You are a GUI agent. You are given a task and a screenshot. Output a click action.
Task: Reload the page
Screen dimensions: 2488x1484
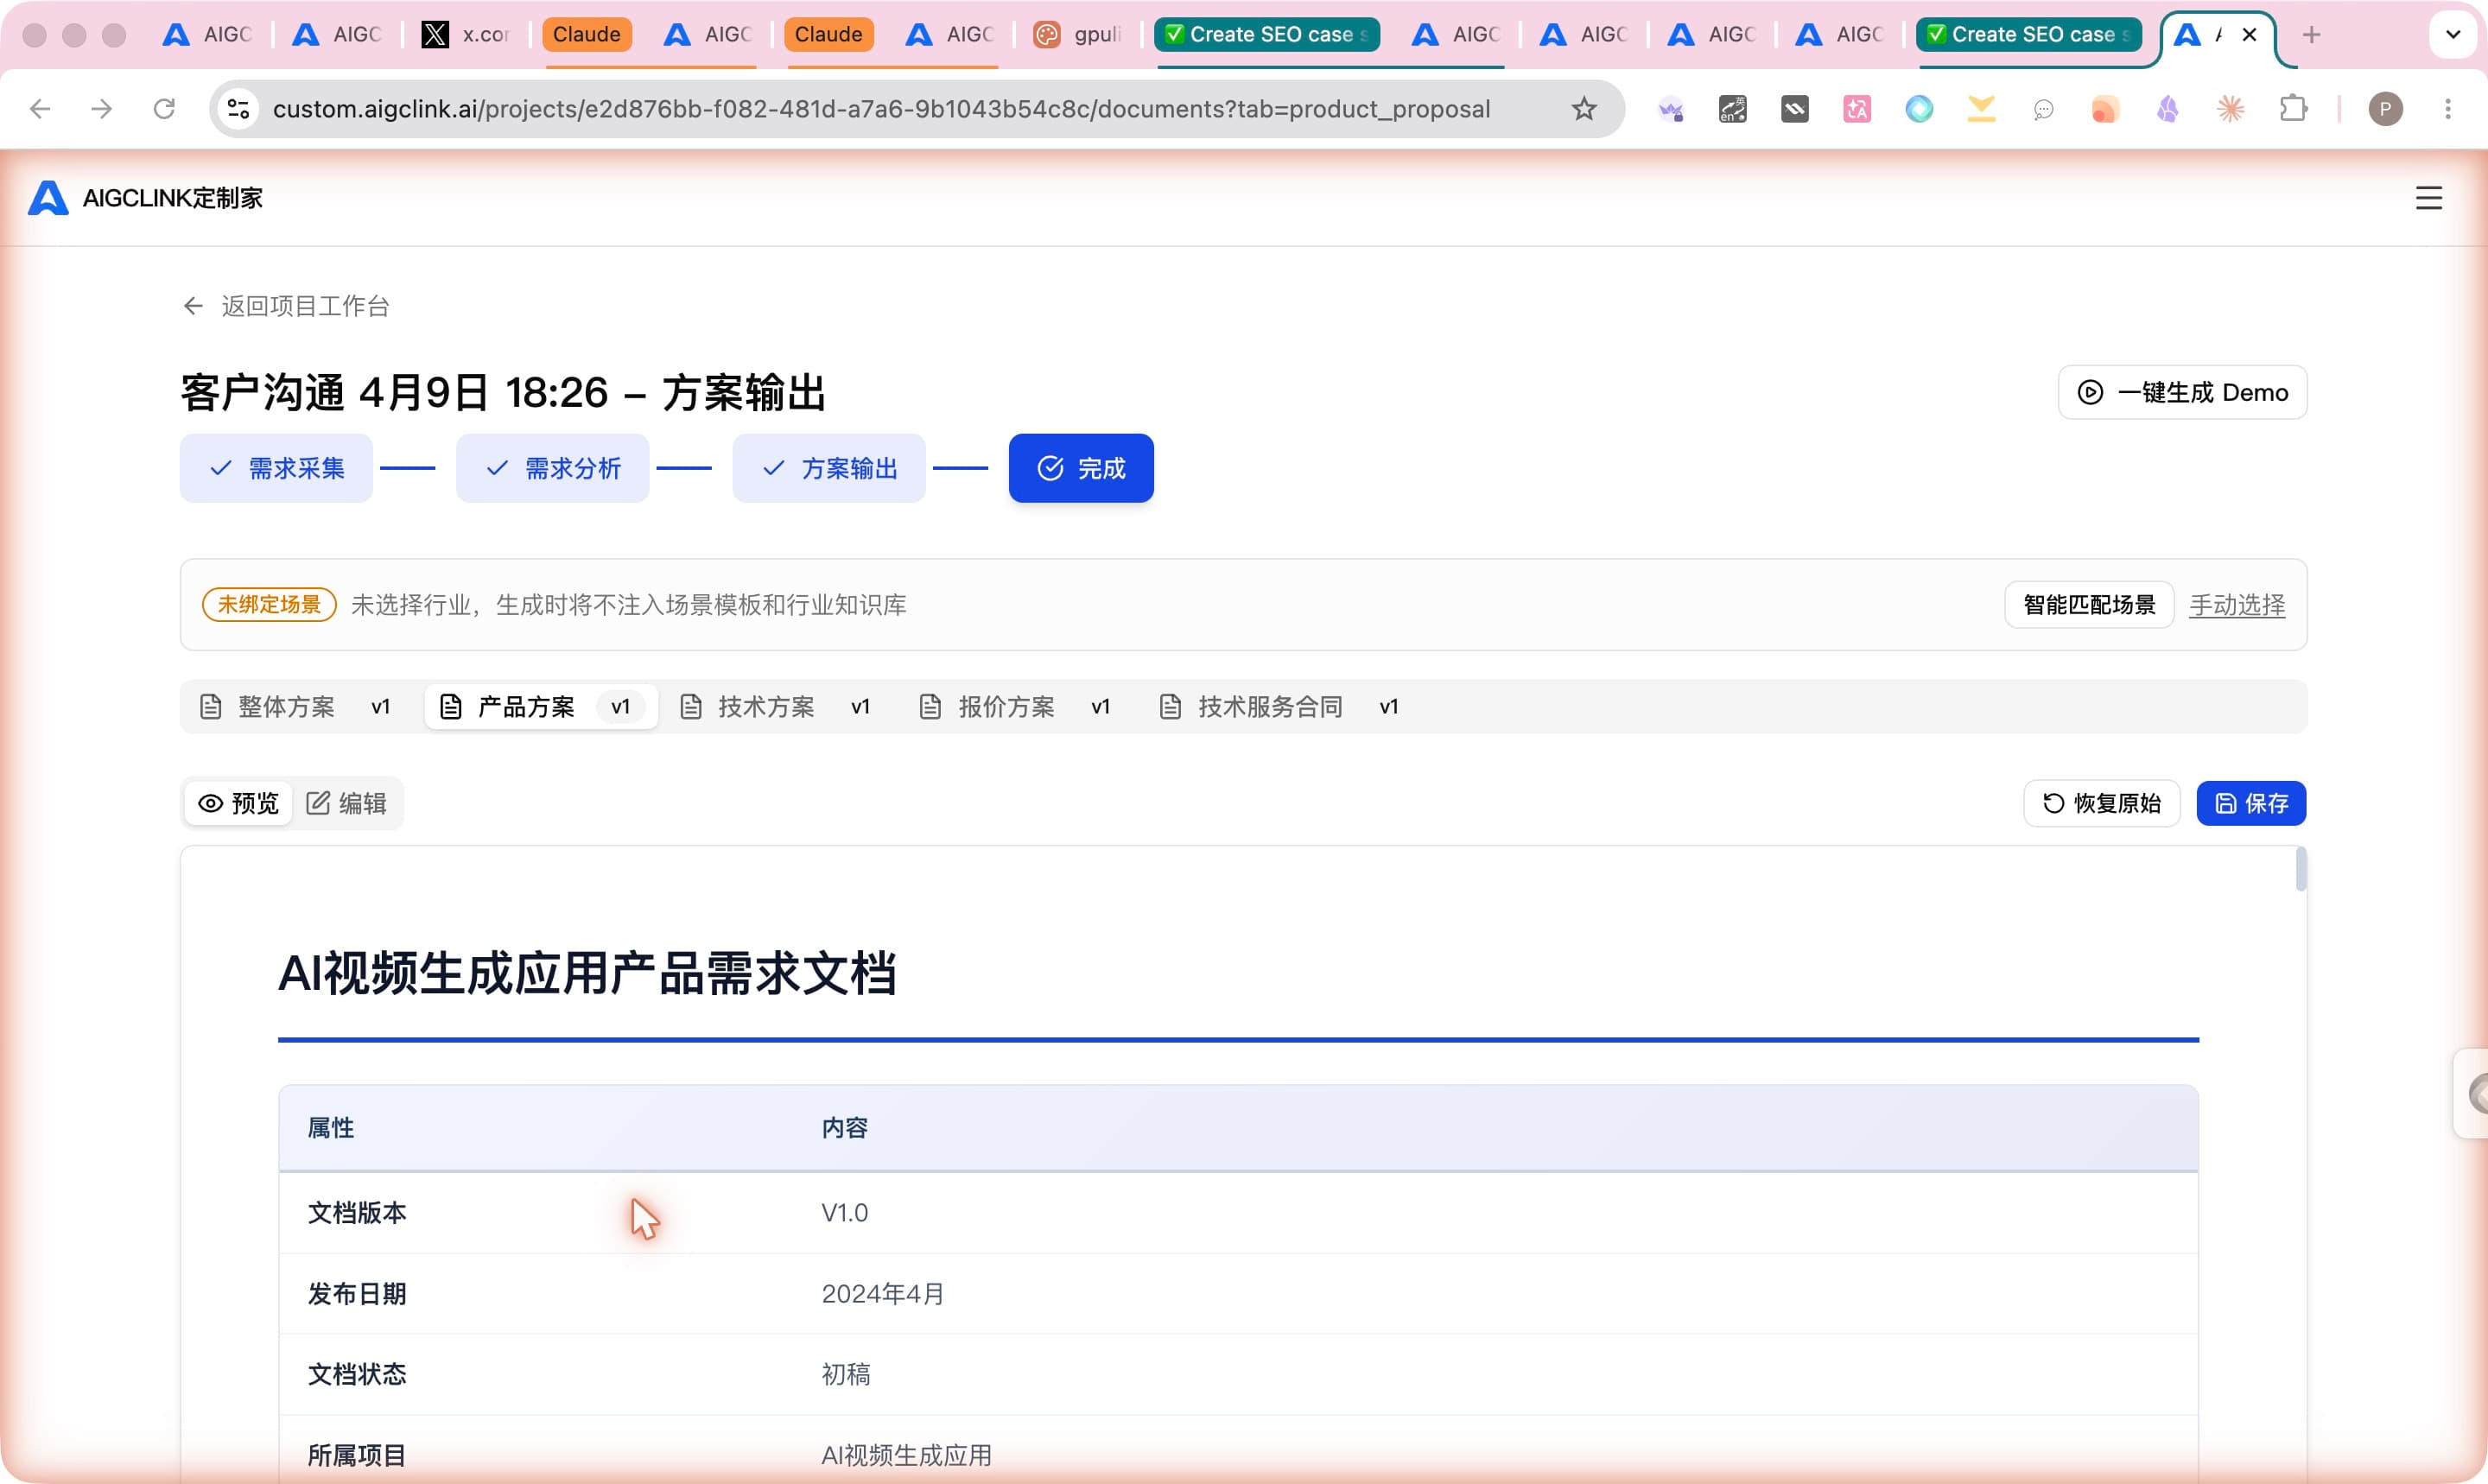click(x=164, y=108)
